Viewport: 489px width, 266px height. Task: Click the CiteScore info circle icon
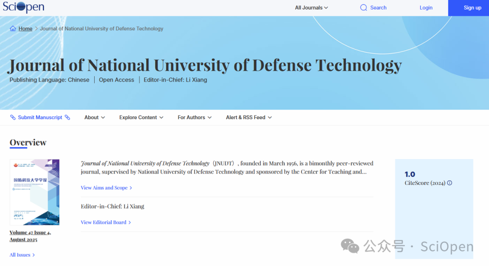coord(450,183)
